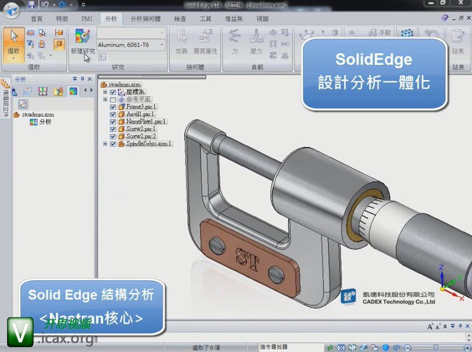
Task: Click the 結果 (Results) icon
Action: (x=458, y=41)
